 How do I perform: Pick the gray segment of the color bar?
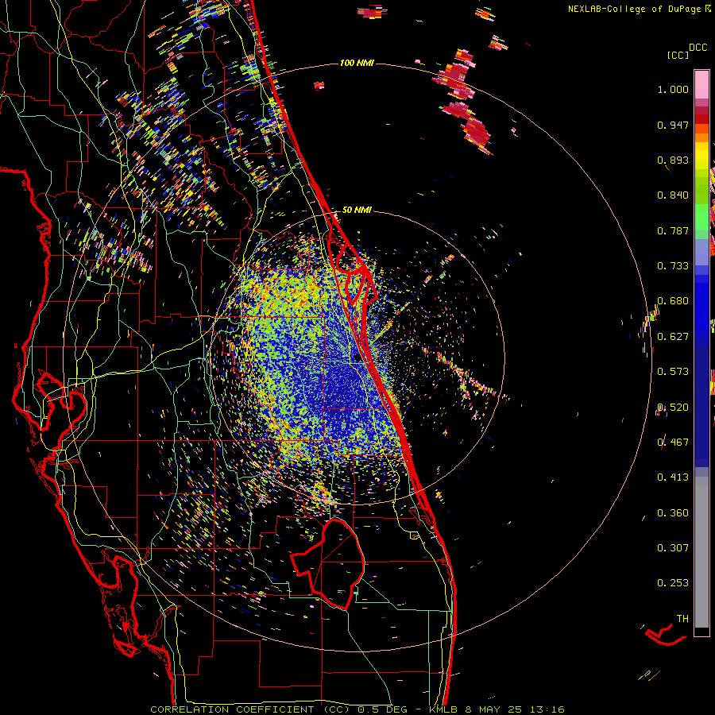pos(701,552)
